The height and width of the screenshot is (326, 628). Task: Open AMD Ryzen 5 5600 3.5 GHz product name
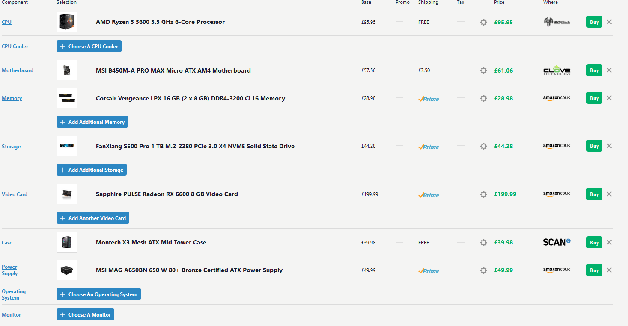pyautogui.click(x=160, y=22)
